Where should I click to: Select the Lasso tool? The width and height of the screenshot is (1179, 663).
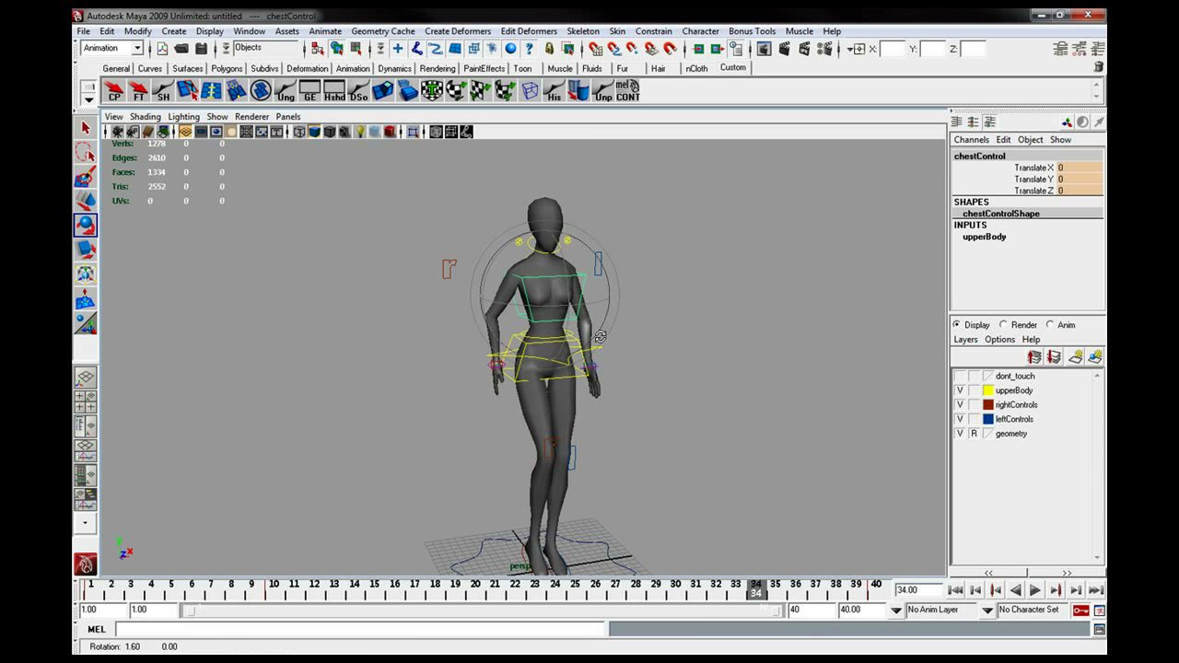click(86, 152)
